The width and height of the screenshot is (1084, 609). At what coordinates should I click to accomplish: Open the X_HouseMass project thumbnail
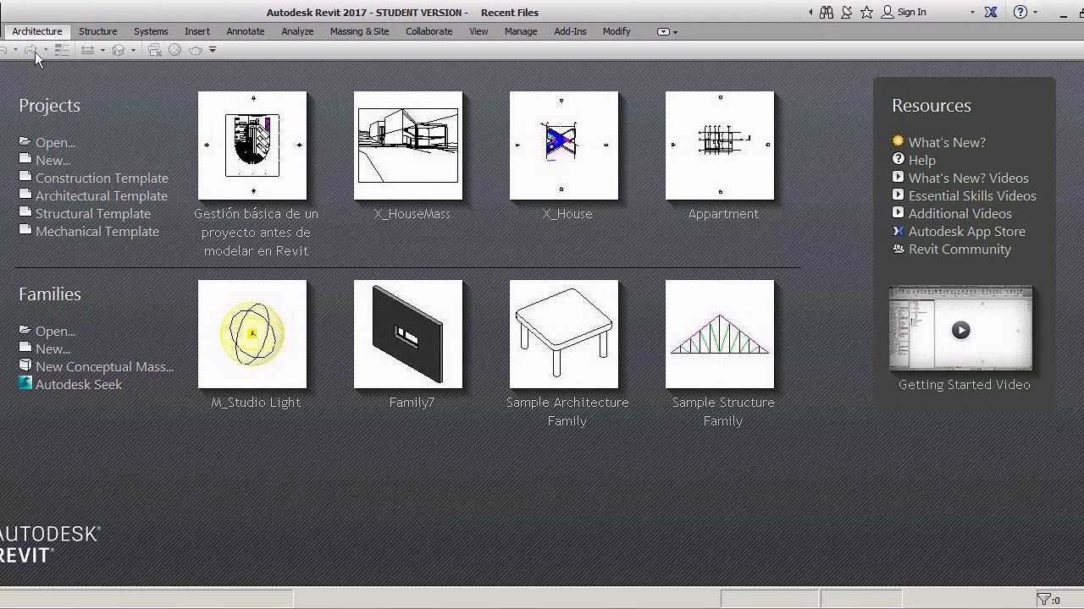(x=408, y=145)
